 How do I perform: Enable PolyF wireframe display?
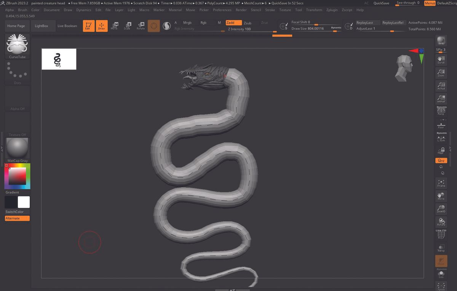pos(441,235)
